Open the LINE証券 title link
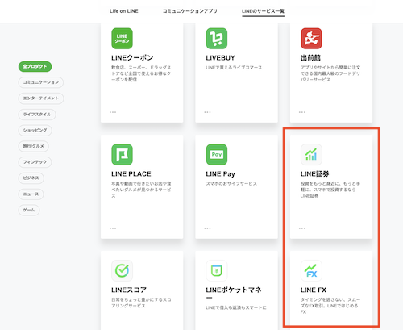This screenshot has width=403, height=330. click(x=314, y=174)
